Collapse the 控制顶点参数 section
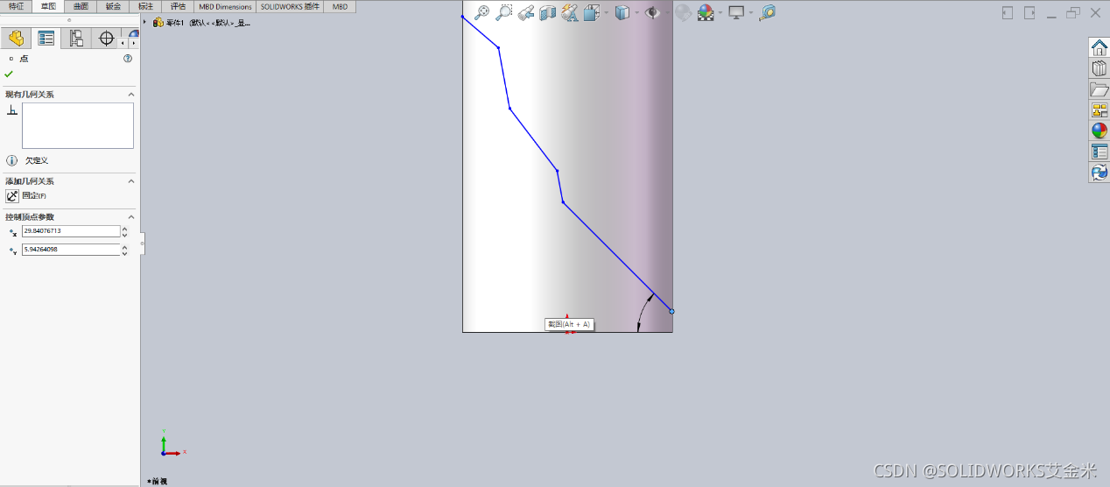 (131, 216)
